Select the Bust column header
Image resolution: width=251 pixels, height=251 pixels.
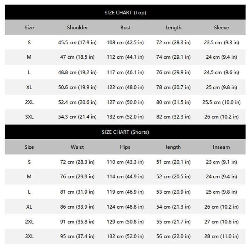[x=125, y=28]
